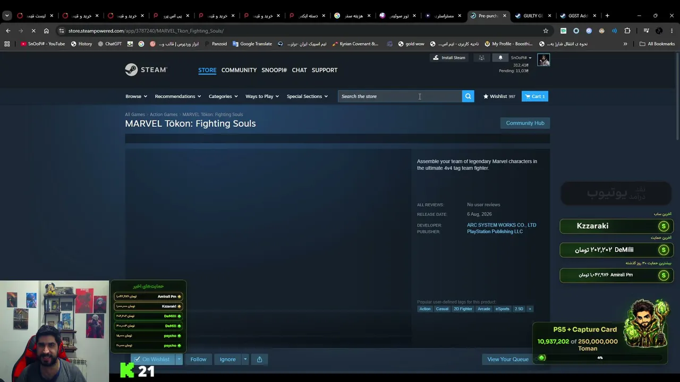Bookmark this page with the star icon
Image resolution: width=680 pixels, height=382 pixels.
546,31
